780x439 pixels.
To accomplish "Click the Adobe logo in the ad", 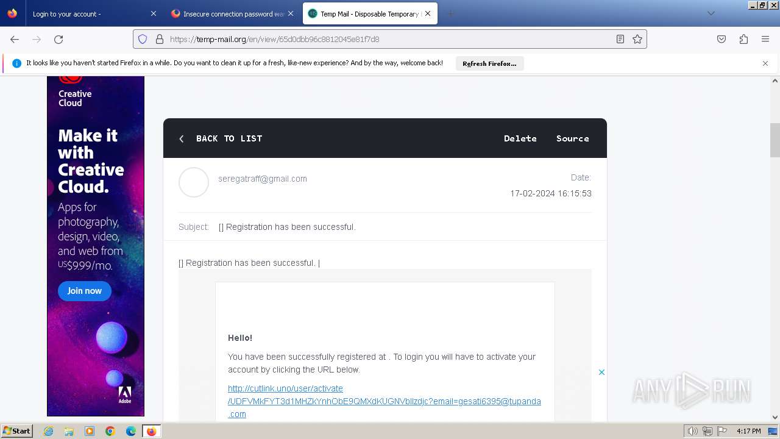I will [x=125, y=394].
